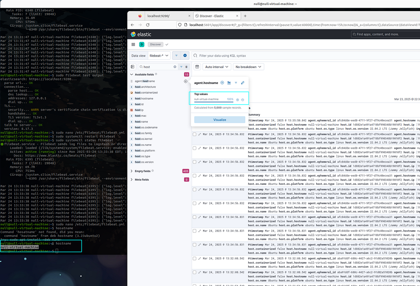Open the host.architecture field in sidebar
The height and width of the screenshot is (286, 420).
[x=145, y=87]
